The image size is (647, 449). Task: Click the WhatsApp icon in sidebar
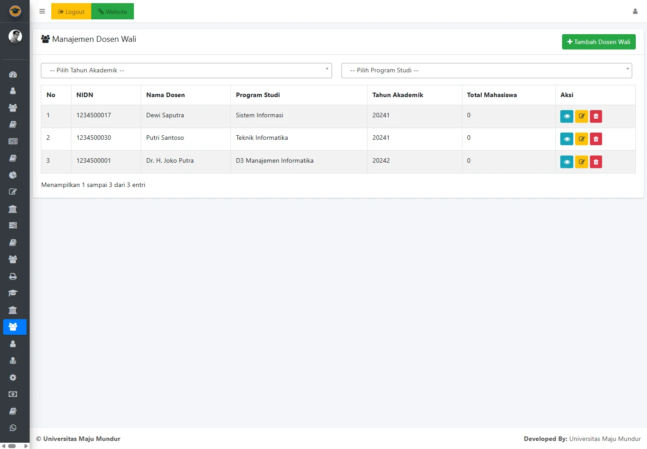(13, 428)
